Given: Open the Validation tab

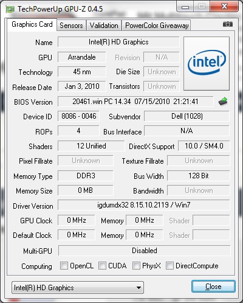Looking at the screenshot, I should click(104, 26).
